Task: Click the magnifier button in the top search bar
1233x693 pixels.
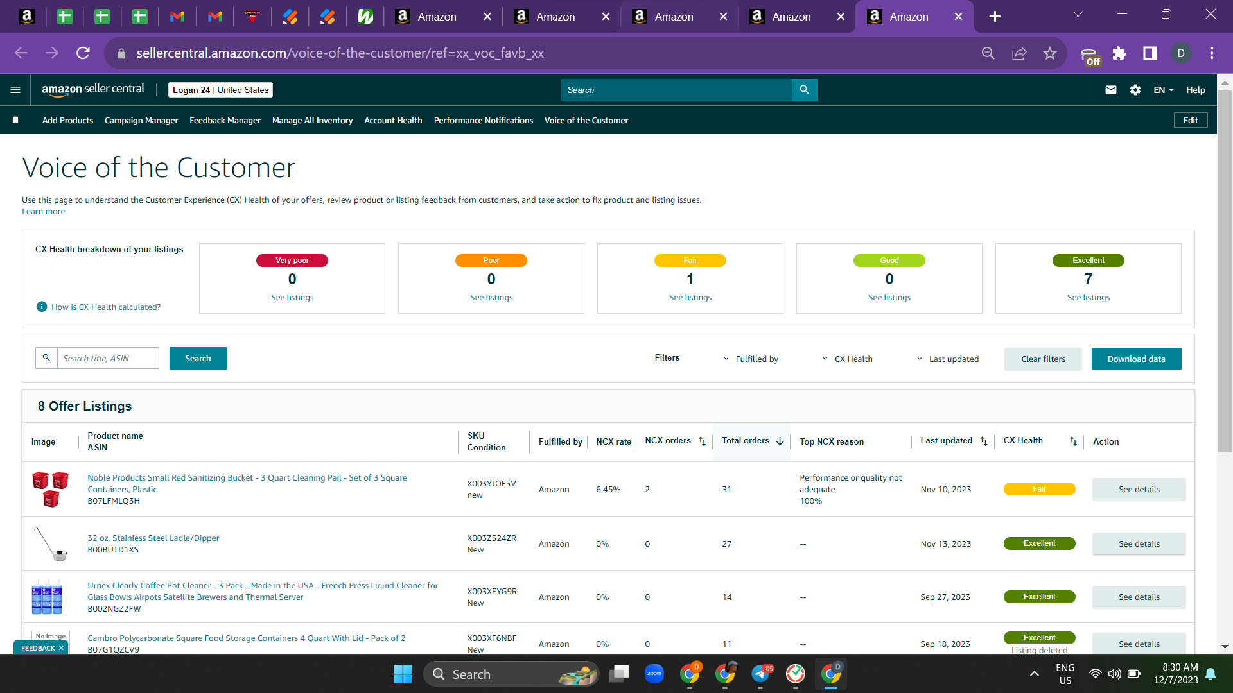Action: (804, 90)
